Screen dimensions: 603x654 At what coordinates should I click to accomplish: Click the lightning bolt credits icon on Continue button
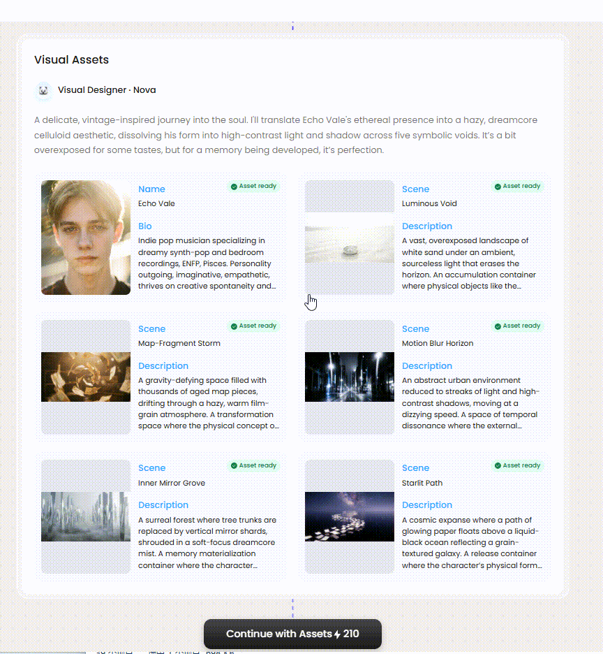click(x=337, y=634)
